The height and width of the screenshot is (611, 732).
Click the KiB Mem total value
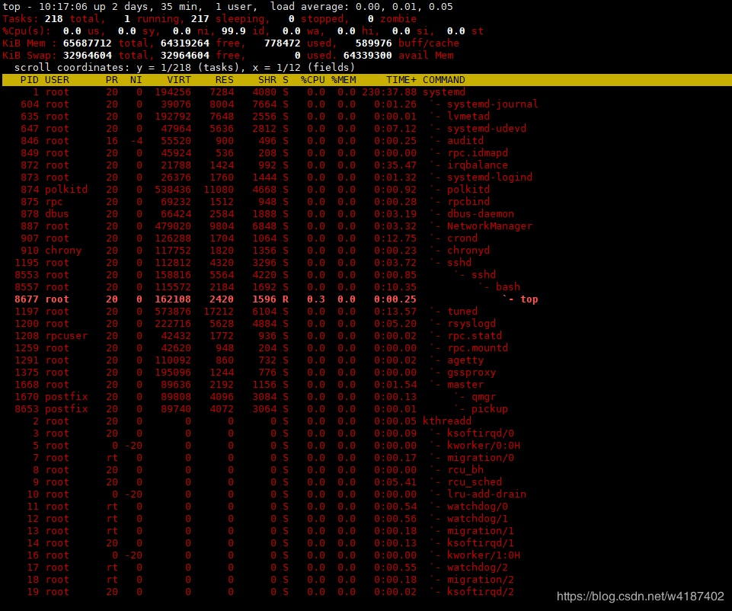[x=90, y=43]
